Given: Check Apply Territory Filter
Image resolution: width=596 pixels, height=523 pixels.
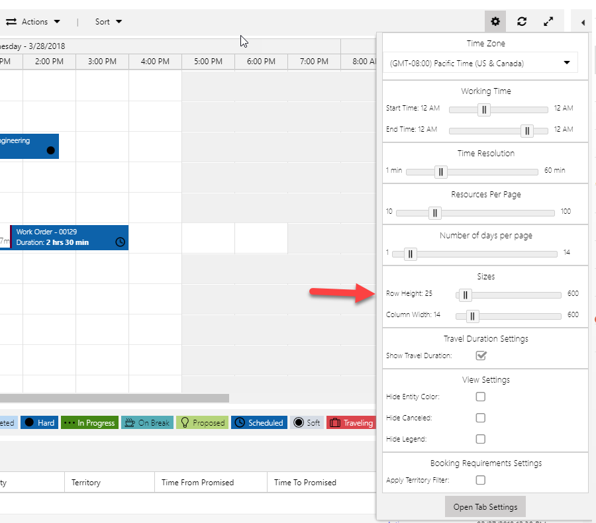Looking at the screenshot, I should (x=480, y=480).
